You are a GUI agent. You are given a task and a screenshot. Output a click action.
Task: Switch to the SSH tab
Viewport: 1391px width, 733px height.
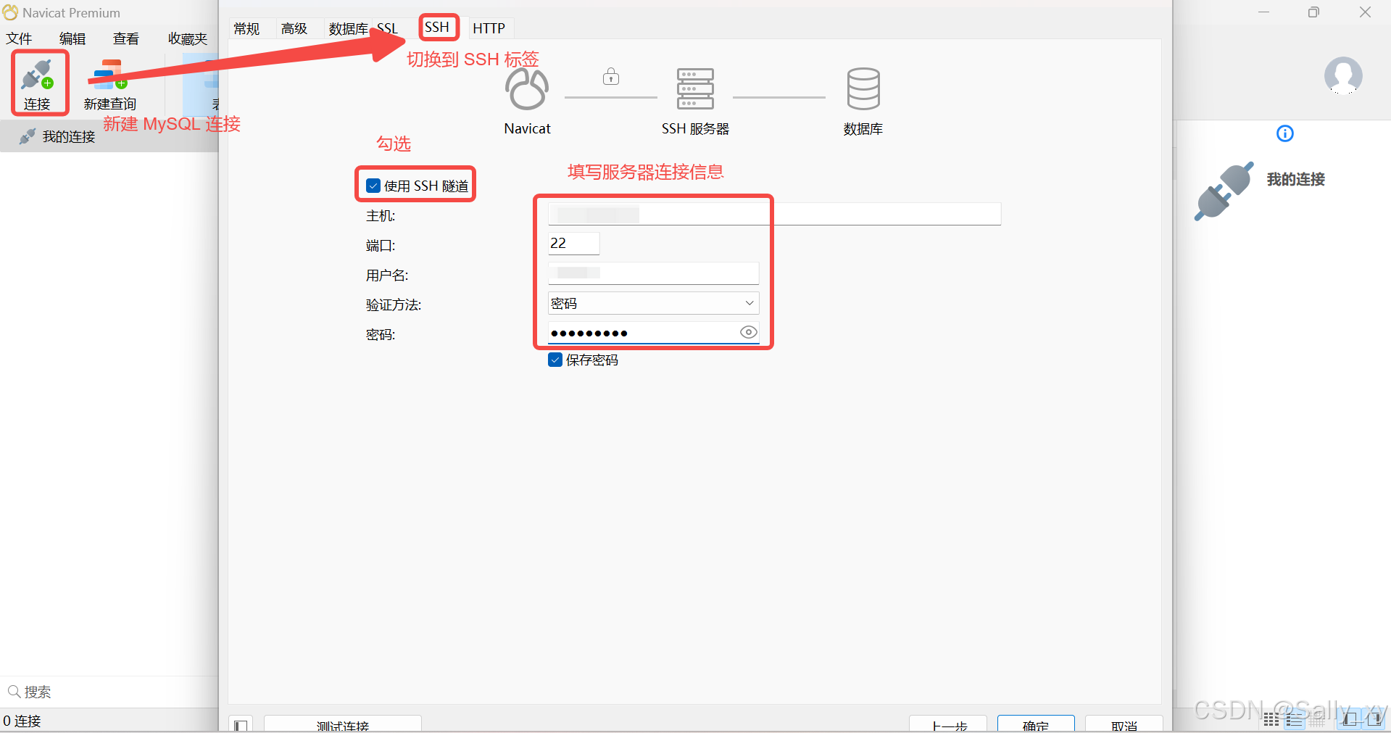click(437, 28)
